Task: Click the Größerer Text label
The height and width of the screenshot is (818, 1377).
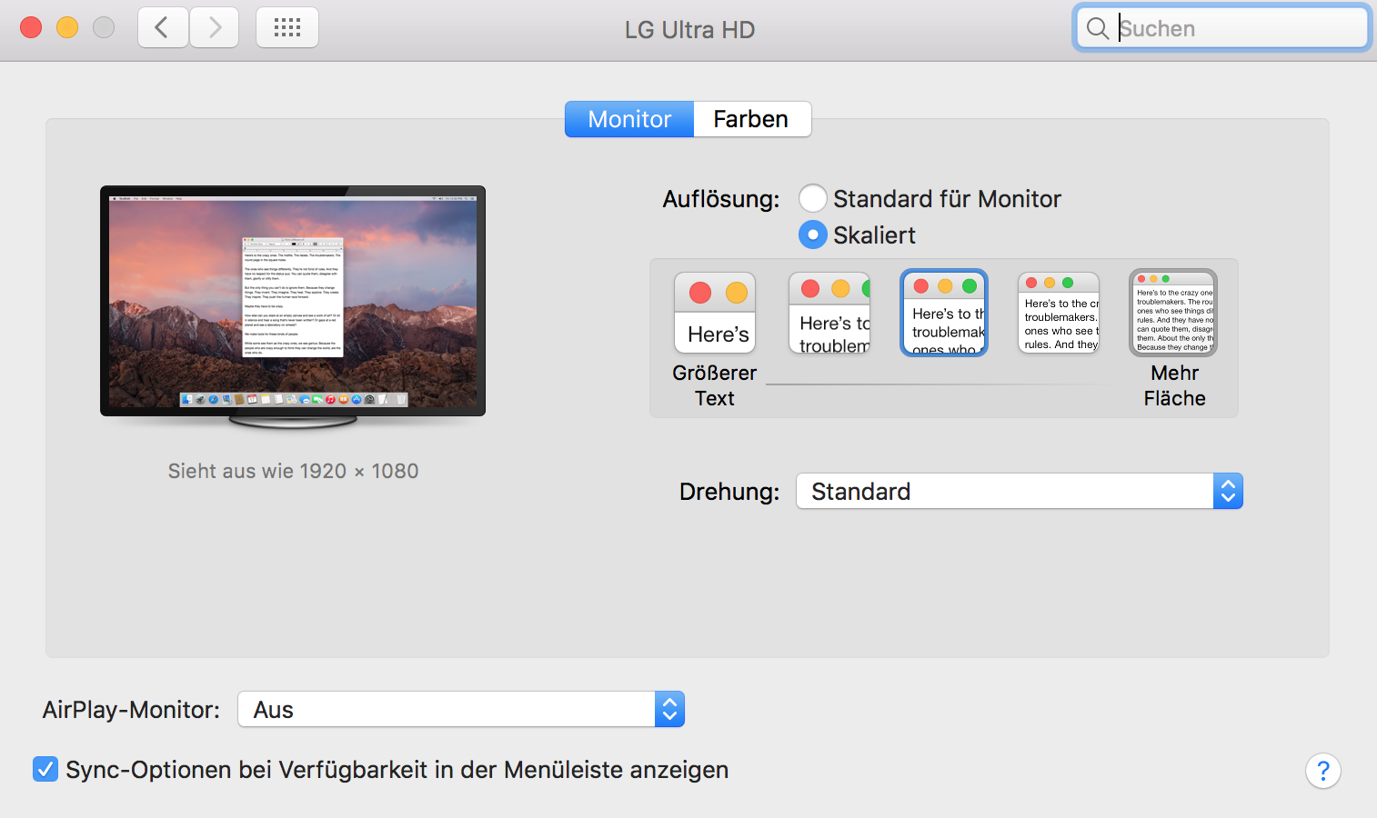Action: point(715,385)
